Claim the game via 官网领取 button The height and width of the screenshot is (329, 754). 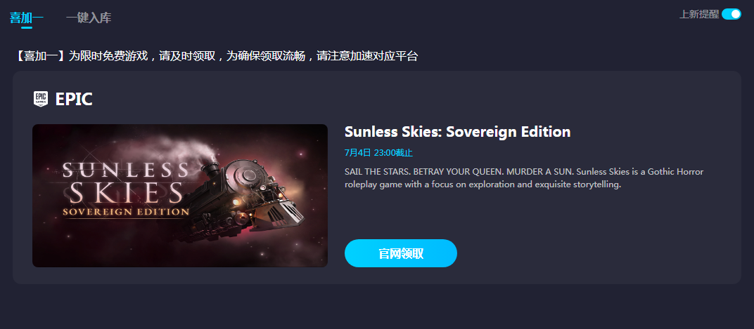pos(401,253)
